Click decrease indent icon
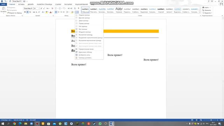Viewport: 224px width, 126px height. (x=69, y=8)
